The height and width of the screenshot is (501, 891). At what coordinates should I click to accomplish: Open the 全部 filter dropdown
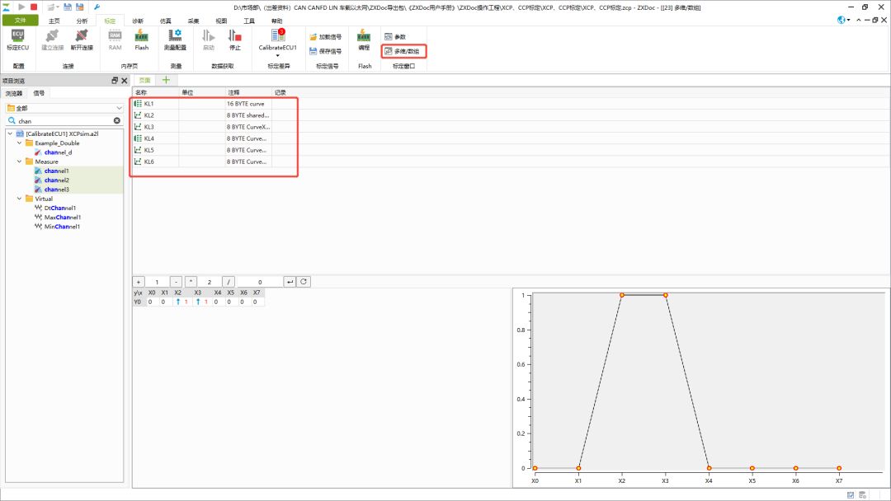[119, 108]
